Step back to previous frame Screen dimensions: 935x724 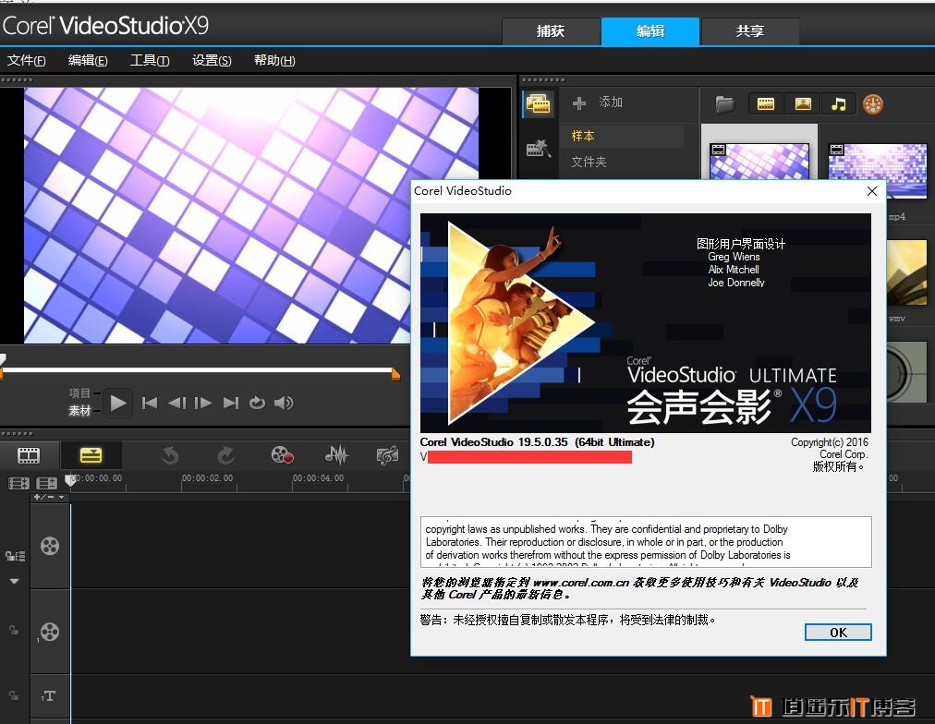tap(177, 404)
